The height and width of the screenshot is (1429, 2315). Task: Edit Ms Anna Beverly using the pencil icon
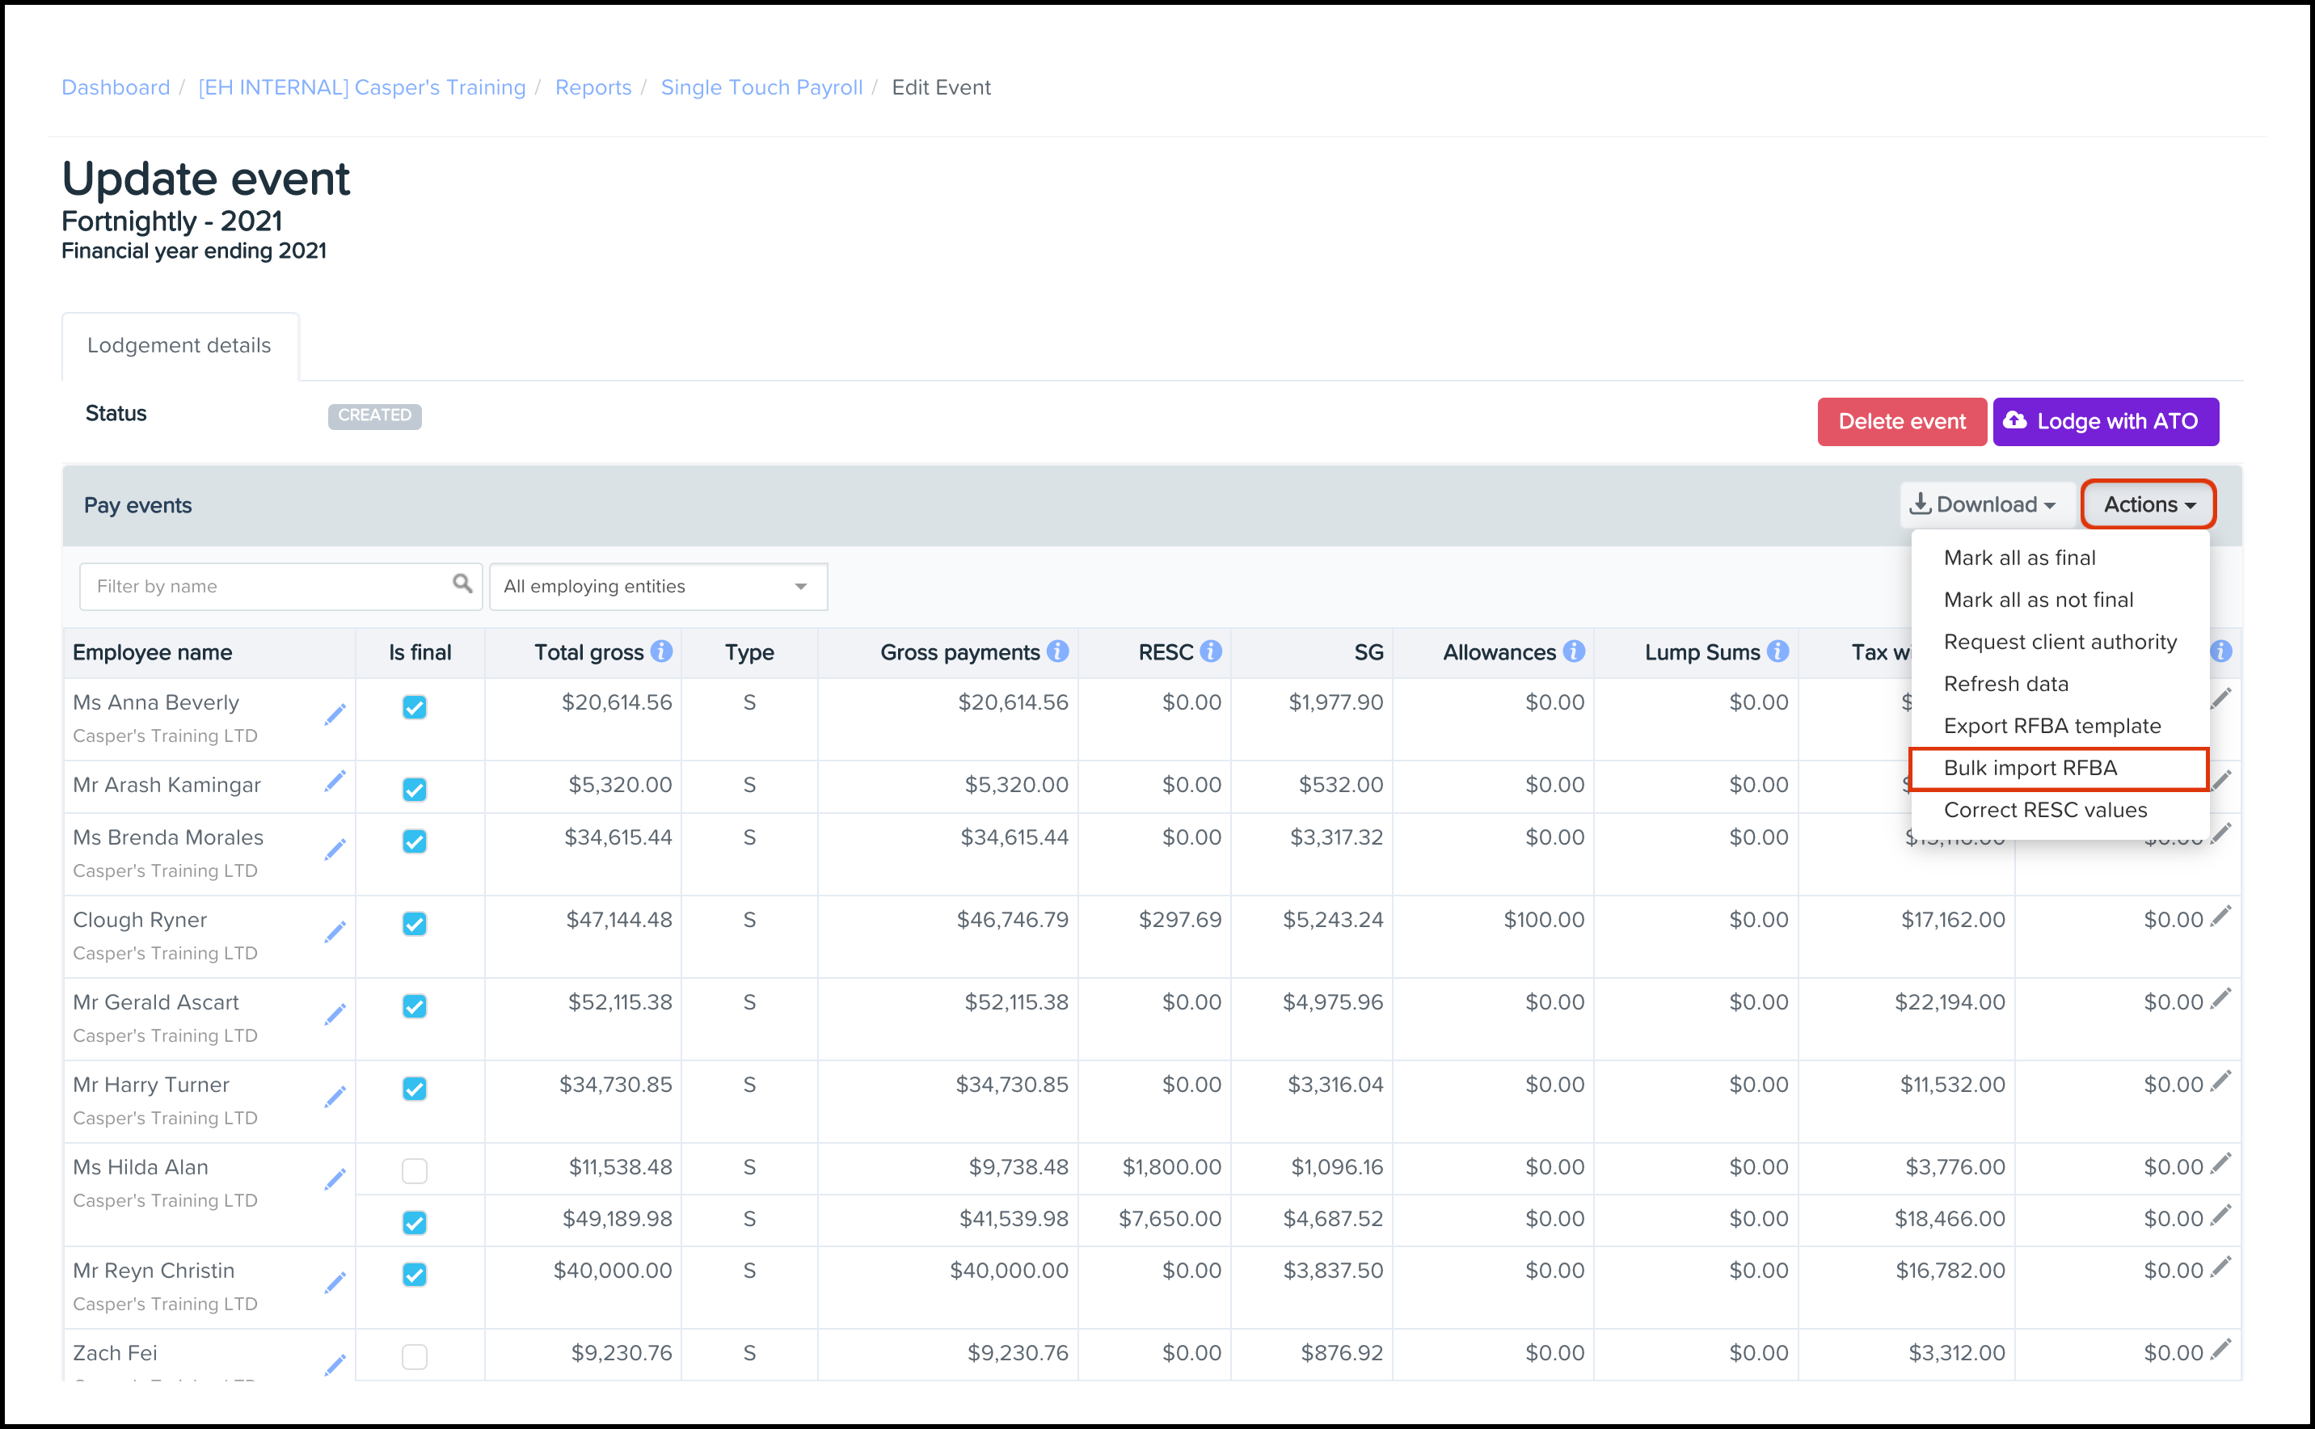(x=335, y=714)
